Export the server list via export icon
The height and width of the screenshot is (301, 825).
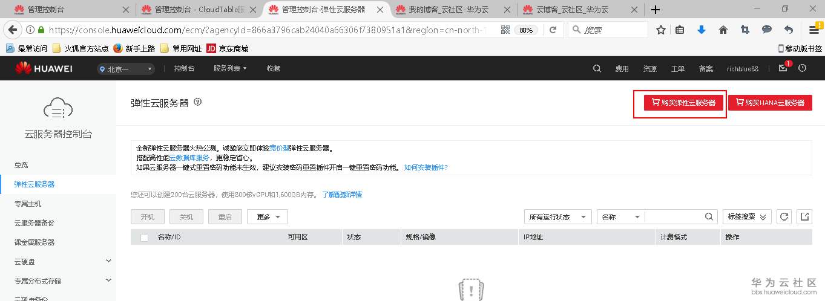[804, 217]
